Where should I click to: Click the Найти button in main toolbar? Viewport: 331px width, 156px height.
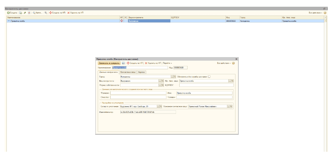pos(38,12)
